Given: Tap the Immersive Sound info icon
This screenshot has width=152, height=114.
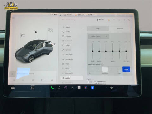Looking at the screenshot, I should (102, 65).
